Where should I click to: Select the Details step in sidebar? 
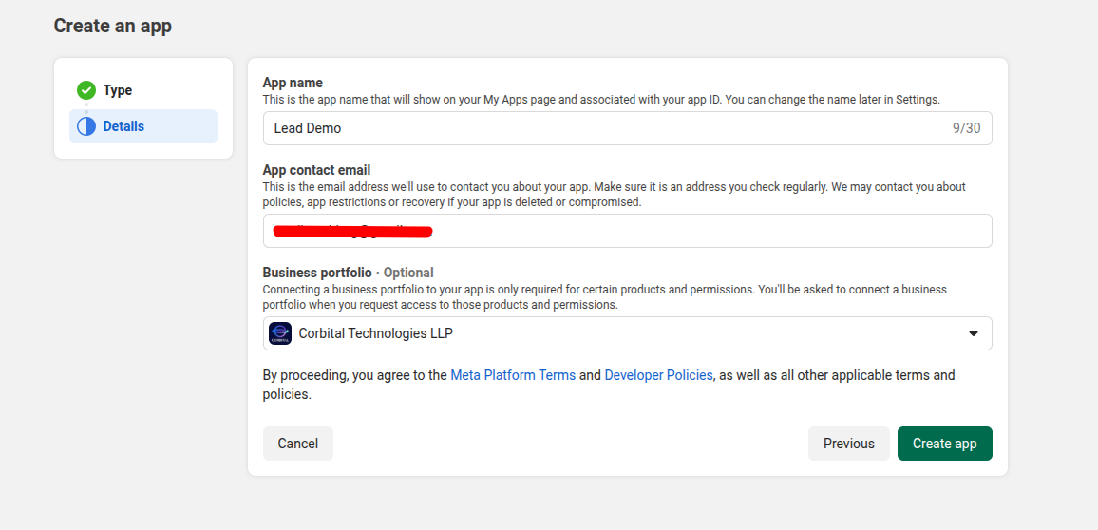click(123, 126)
